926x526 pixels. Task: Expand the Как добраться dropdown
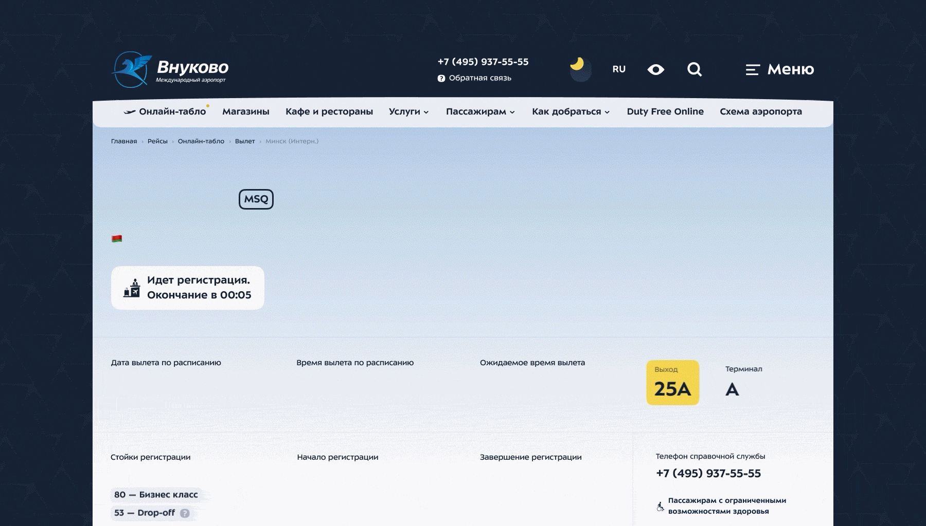[571, 112]
